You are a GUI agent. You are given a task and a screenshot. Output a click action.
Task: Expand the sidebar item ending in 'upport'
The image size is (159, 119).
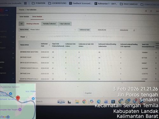point(7,48)
